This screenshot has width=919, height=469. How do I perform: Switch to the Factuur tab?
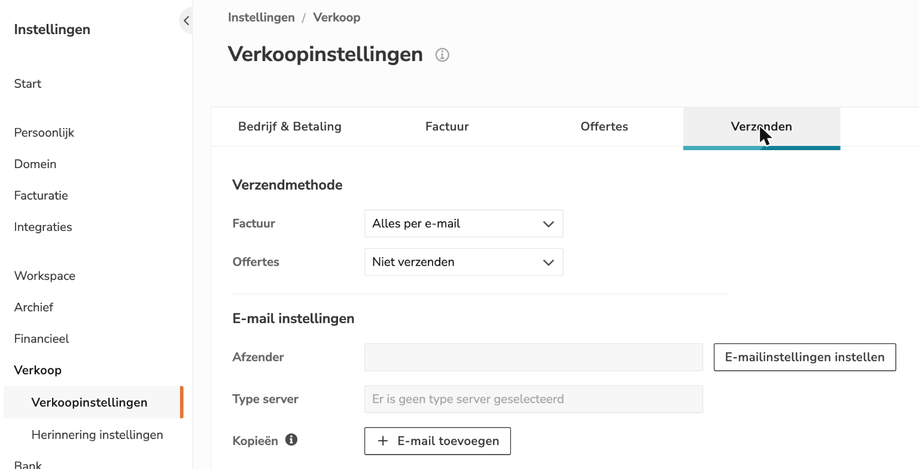point(447,127)
